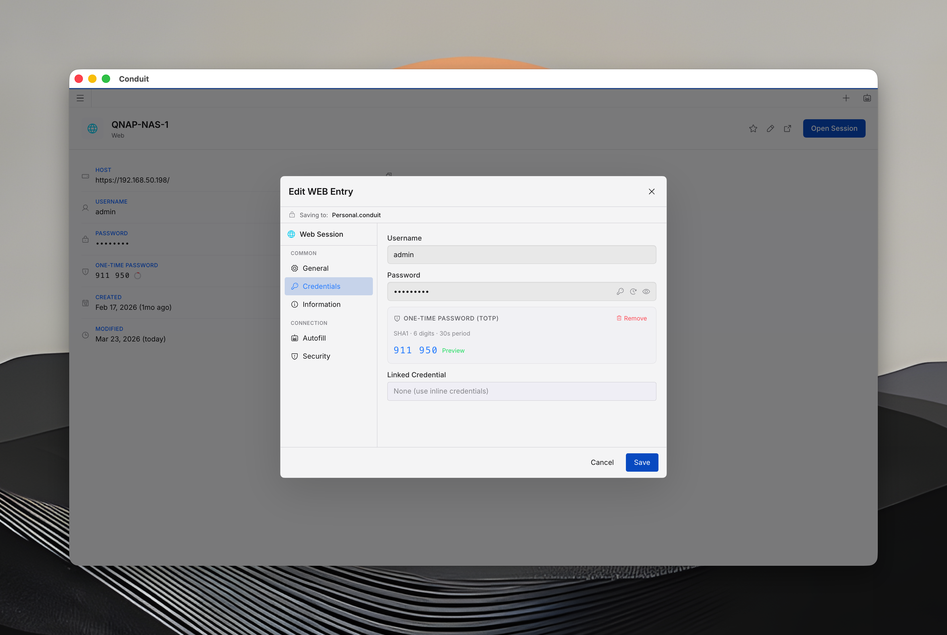This screenshot has height=635, width=947.
Task: Click the Username input field
Action: tap(521, 255)
